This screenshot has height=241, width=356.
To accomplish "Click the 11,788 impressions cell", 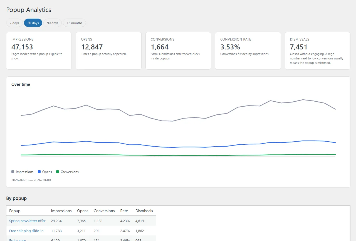I will pos(56,231).
